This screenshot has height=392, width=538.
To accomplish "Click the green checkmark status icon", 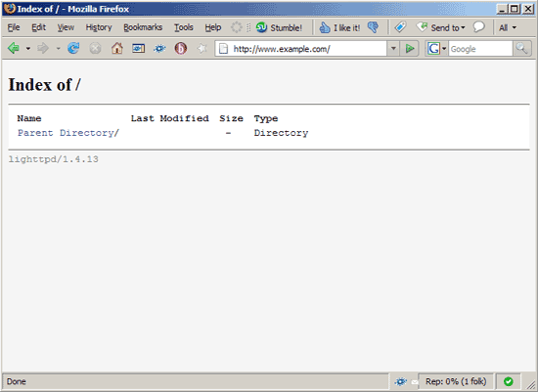I will [508, 381].
